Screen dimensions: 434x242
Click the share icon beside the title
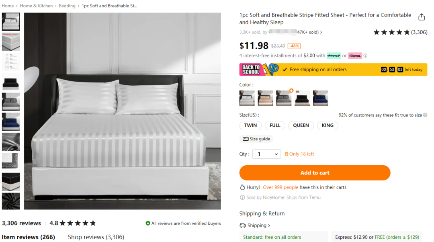pyautogui.click(x=421, y=17)
